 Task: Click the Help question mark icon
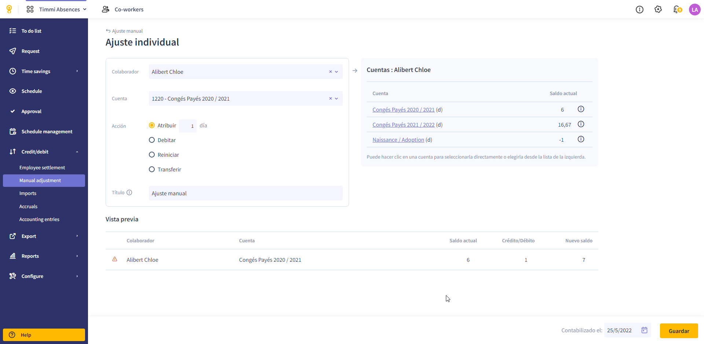point(12,335)
